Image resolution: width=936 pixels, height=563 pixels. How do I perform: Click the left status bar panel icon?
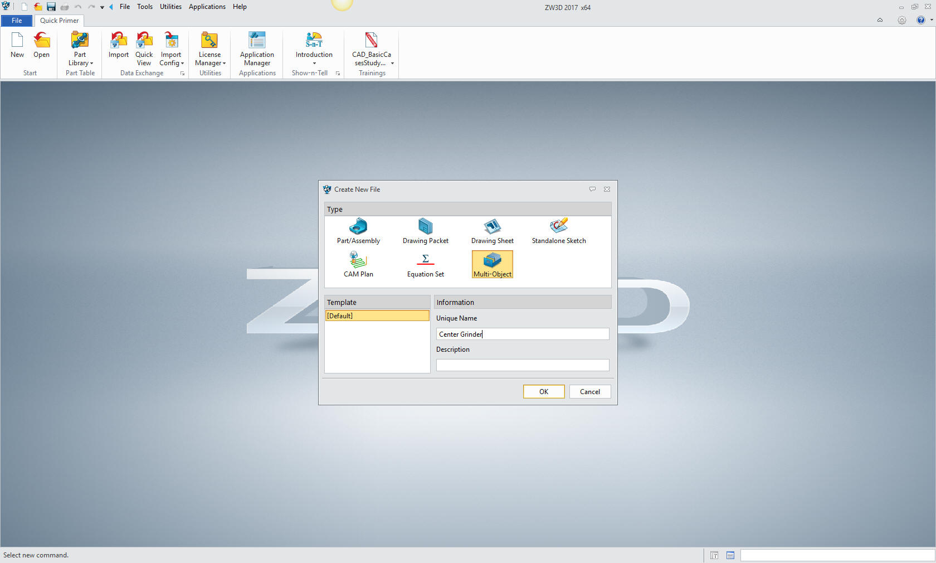[714, 555]
